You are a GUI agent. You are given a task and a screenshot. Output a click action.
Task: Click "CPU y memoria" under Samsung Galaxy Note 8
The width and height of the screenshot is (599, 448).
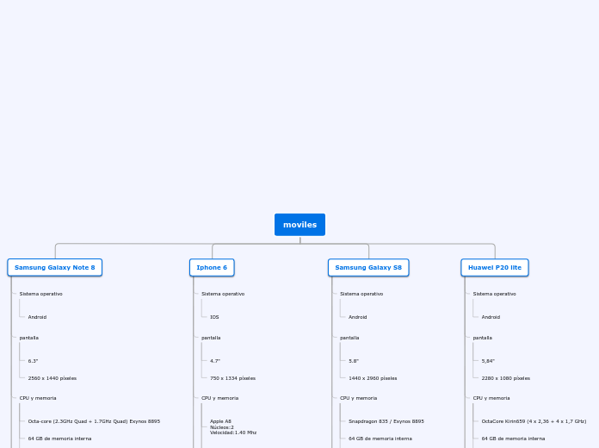[38, 398]
